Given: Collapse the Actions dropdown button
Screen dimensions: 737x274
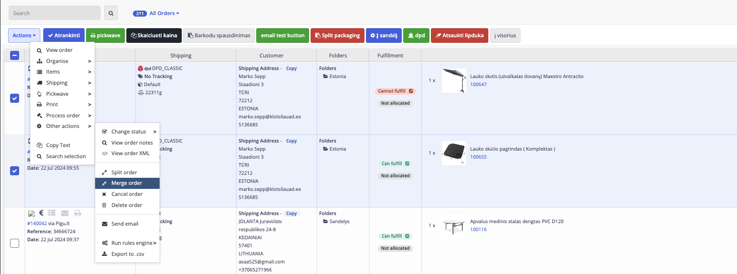Looking at the screenshot, I should pos(24,35).
